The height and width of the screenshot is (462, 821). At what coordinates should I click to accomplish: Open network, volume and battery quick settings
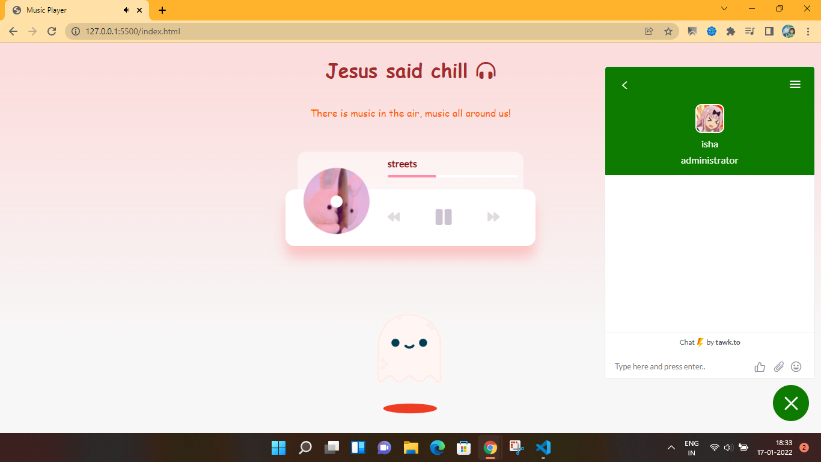(728, 448)
